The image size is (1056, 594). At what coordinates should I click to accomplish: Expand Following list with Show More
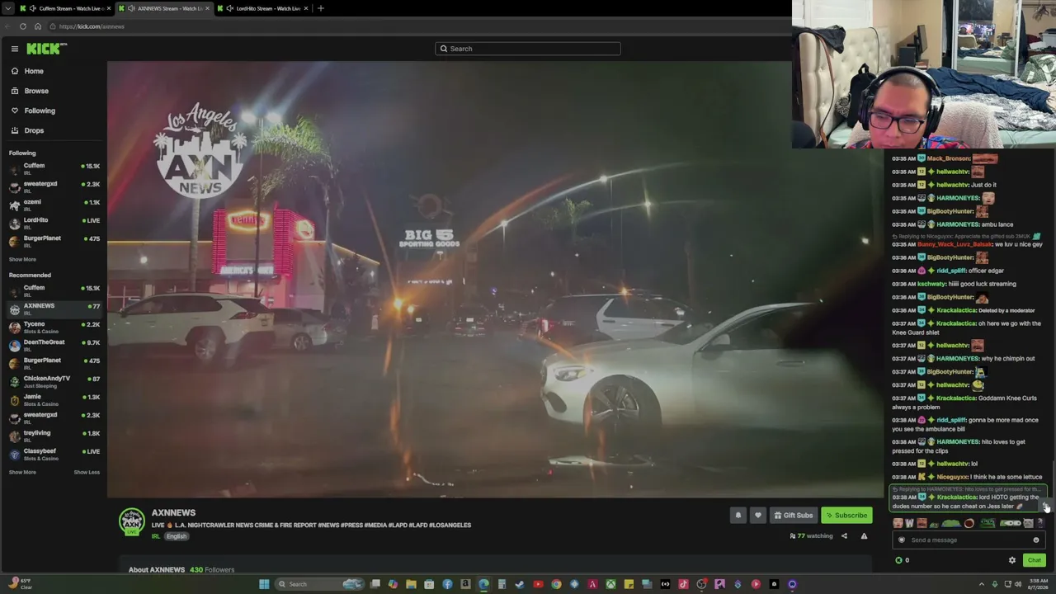coord(22,260)
